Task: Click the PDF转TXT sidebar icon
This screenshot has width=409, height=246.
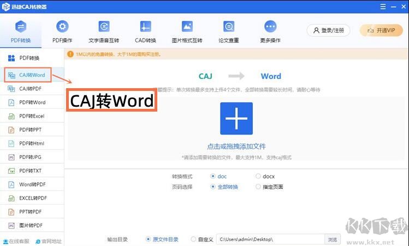Action: (x=11, y=171)
